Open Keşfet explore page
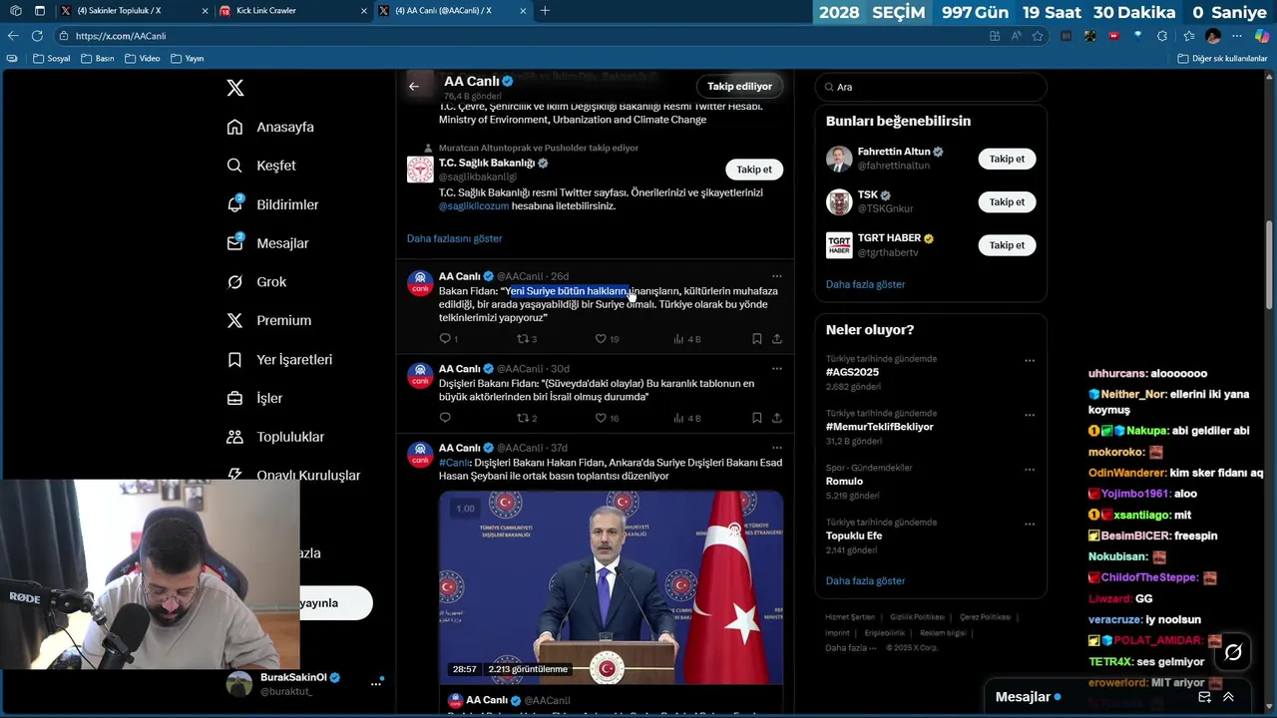 click(x=261, y=166)
